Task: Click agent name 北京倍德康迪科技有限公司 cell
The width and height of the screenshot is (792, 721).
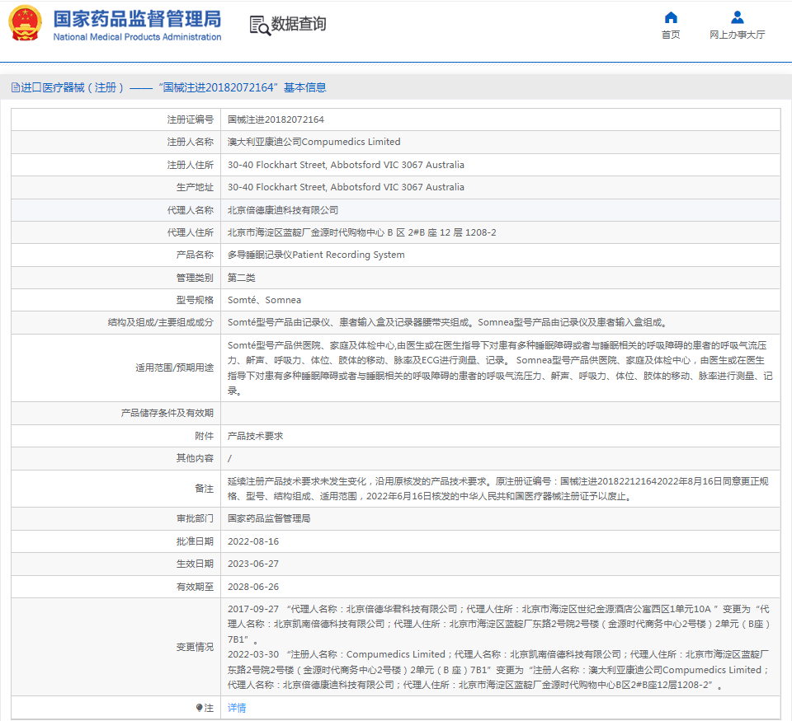Action: click(282, 210)
